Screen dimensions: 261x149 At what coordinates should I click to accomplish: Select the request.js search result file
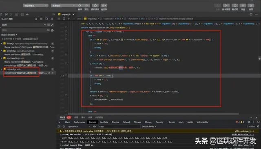tap(11, 69)
